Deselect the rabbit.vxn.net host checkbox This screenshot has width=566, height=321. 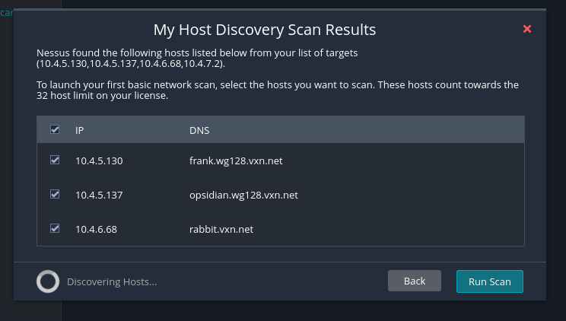pyautogui.click(x=55, y=228)
